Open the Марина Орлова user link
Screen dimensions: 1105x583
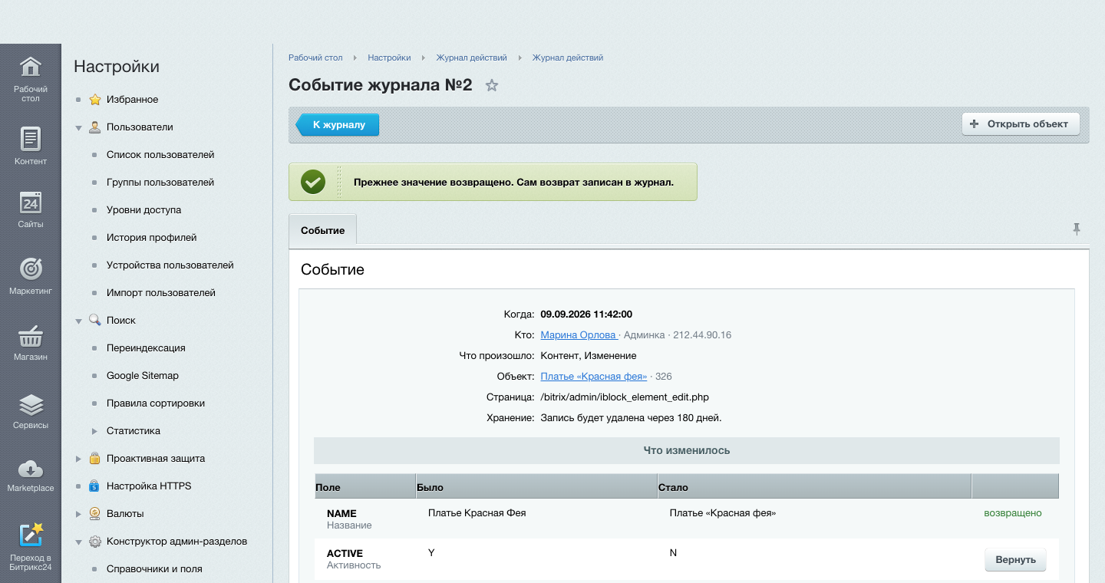(x=579, y=335)
